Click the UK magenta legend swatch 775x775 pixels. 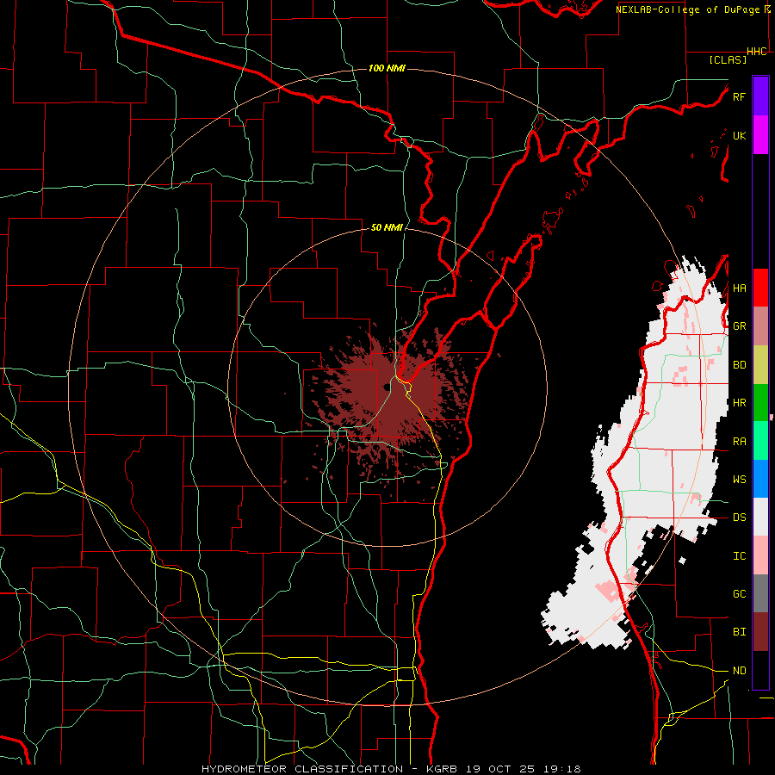pos(760,135)
